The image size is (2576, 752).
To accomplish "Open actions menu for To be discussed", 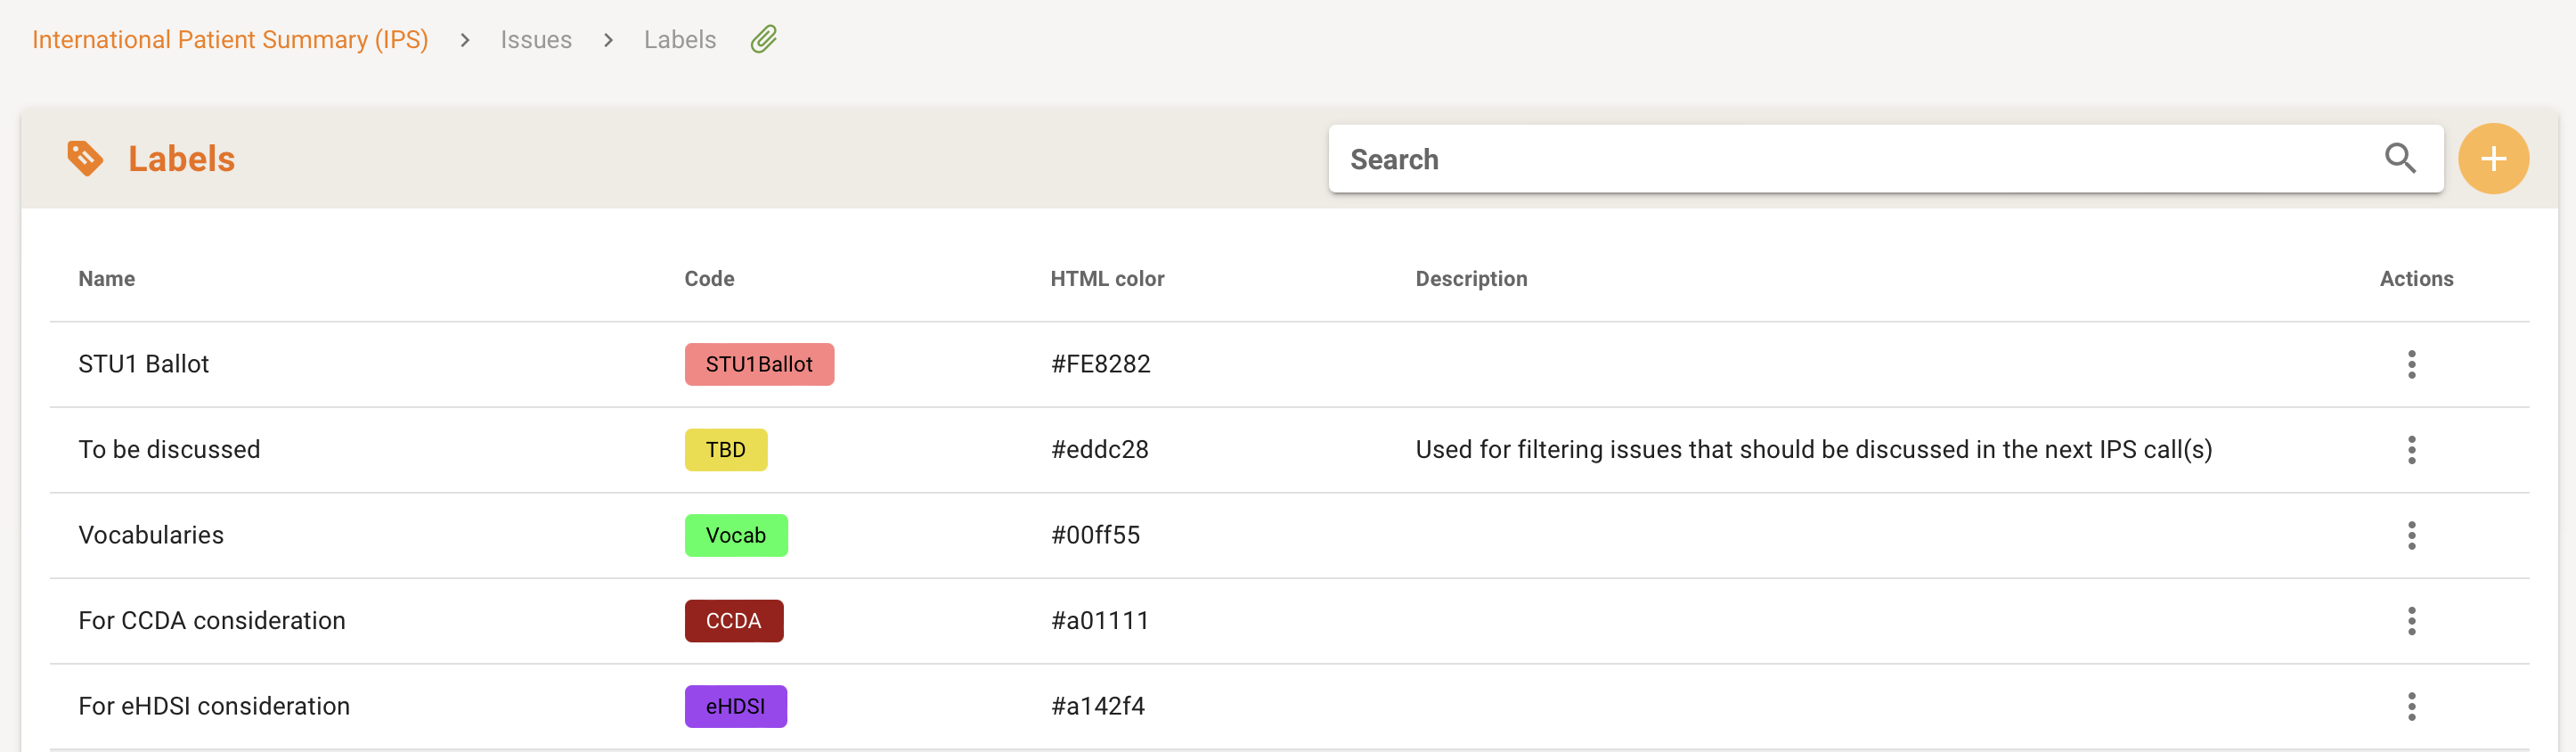I will pyautogui.click(x=2411, y=450).
